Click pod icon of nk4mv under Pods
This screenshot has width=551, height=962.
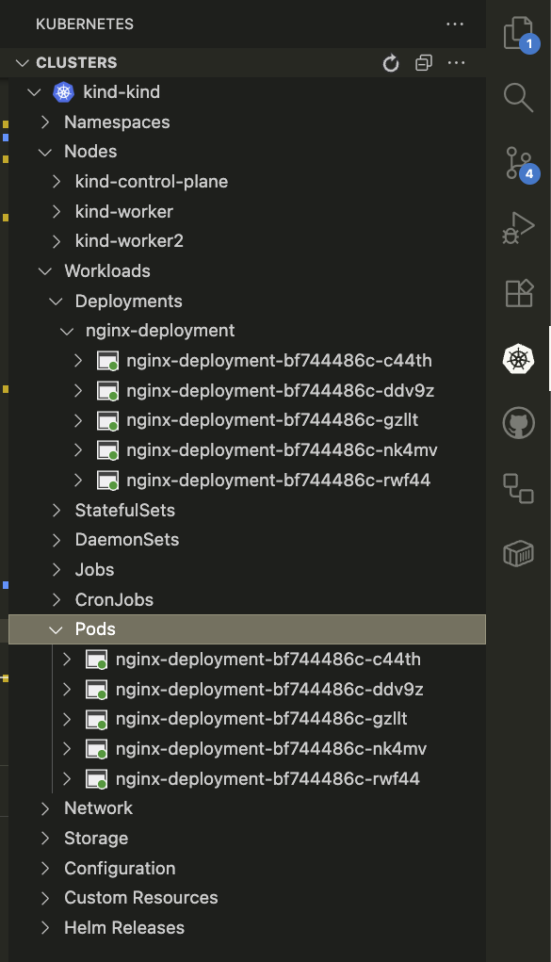97,749
